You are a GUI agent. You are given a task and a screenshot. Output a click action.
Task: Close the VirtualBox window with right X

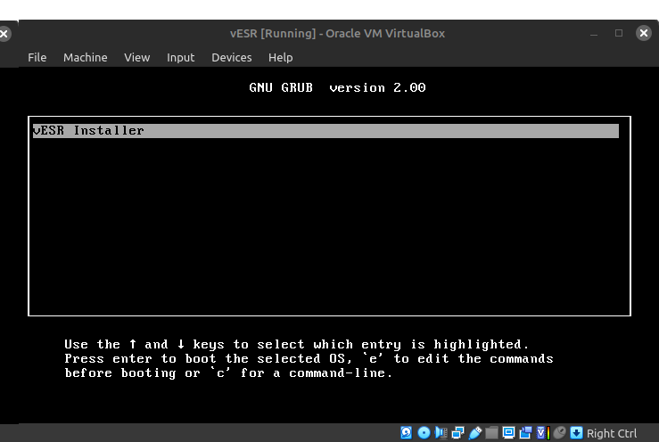[x=644, y=33]
